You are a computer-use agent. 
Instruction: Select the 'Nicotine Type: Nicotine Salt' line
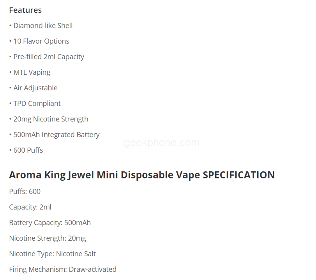pos(53,254)
